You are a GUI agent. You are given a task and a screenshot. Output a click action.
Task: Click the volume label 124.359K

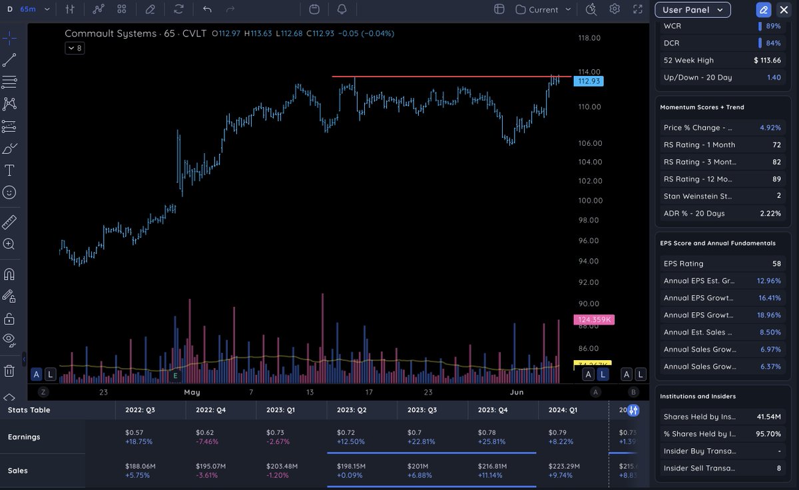(x=593, y=320)
